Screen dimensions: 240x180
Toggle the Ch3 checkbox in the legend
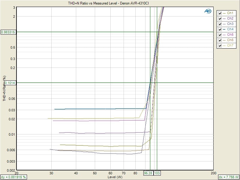(x=220, y=24)
